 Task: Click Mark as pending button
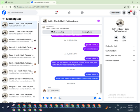click(x=57, y=32)
